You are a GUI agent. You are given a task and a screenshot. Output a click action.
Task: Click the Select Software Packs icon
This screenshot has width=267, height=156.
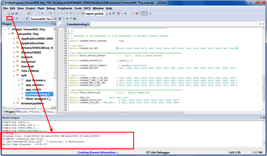[71, 19]
